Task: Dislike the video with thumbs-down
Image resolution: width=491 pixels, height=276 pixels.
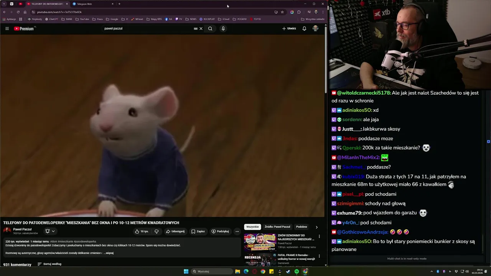Action: point(157,231)
